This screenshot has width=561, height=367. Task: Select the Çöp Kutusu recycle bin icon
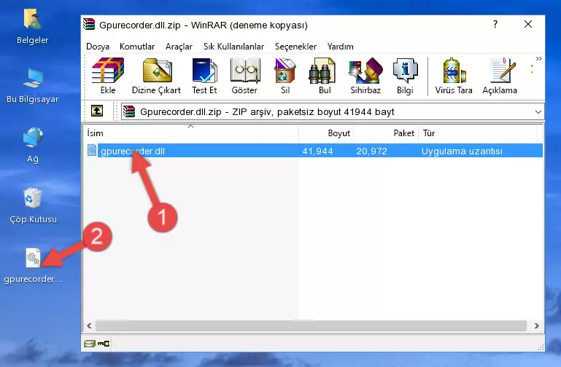point(33,205)
